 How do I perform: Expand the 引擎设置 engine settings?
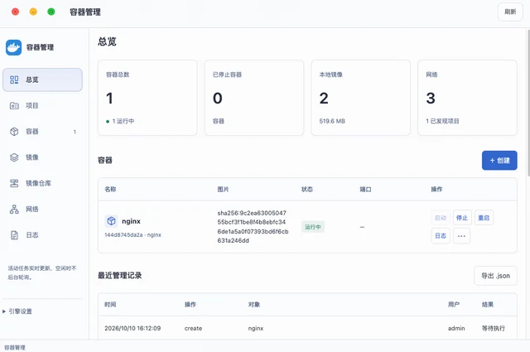[x=17, y=311]
